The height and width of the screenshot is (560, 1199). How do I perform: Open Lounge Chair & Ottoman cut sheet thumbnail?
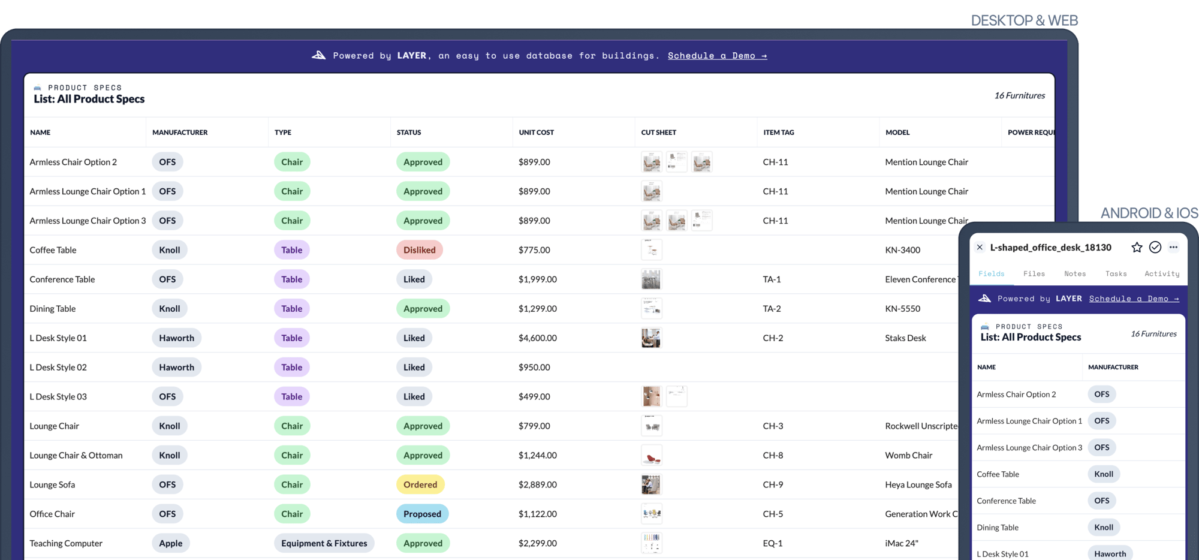tap(652, 455)
